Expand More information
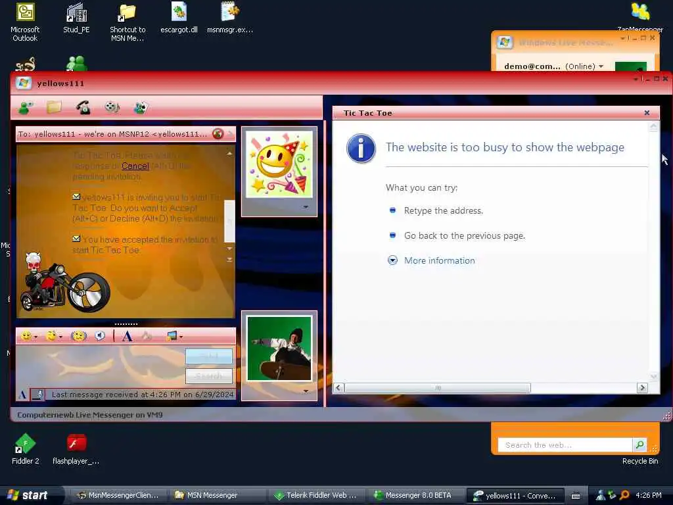 [x=392, y=260]
